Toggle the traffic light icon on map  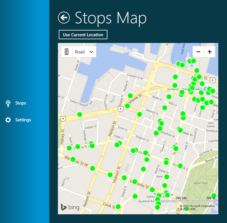coord(67,52)
